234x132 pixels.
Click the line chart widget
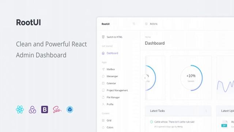click(225, 78)
